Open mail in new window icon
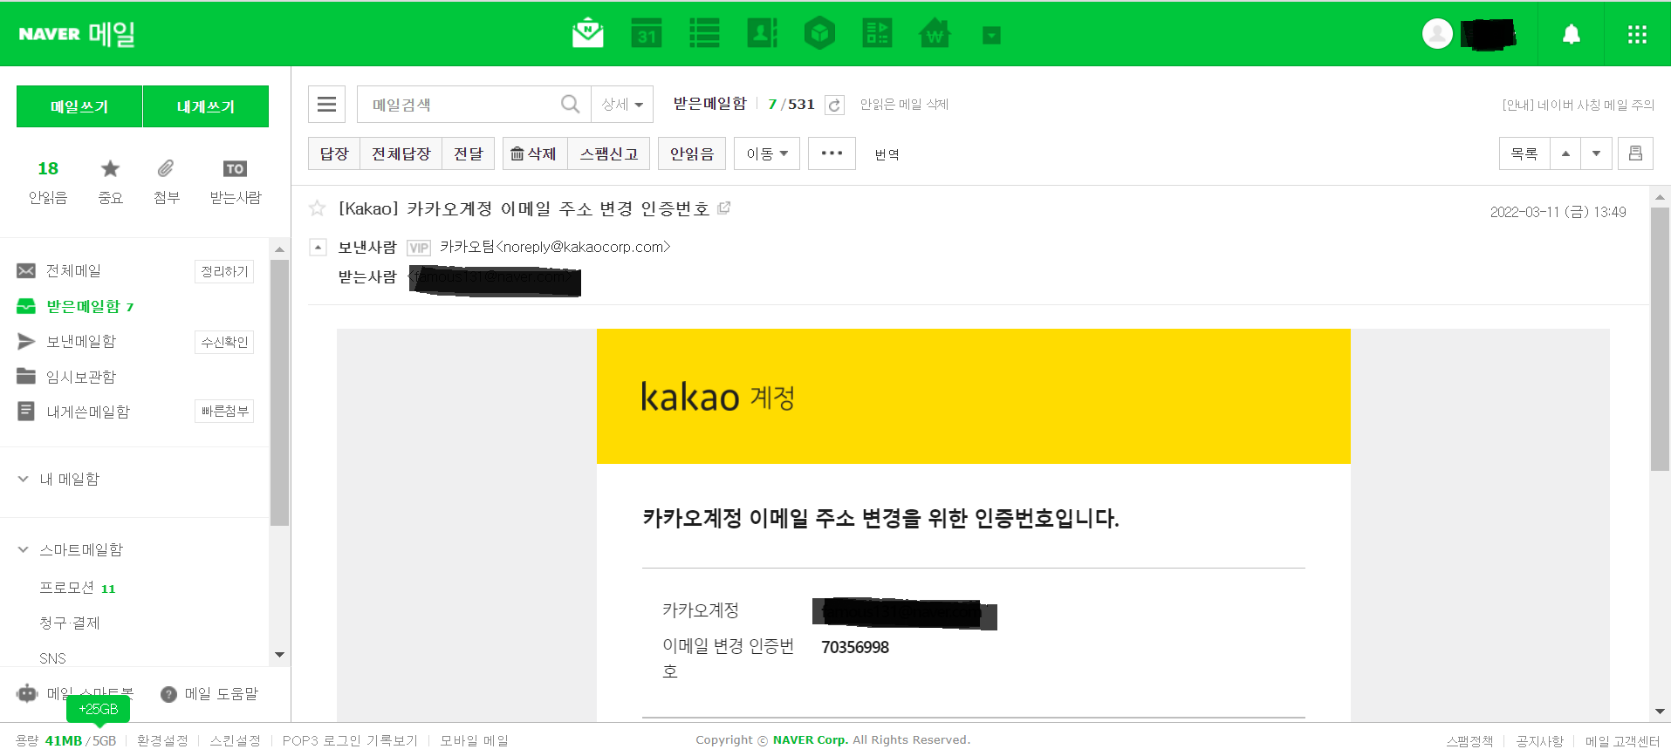The height and width of the screenshot is (756, 1671). pyautogui.click(x=723, y=208)
